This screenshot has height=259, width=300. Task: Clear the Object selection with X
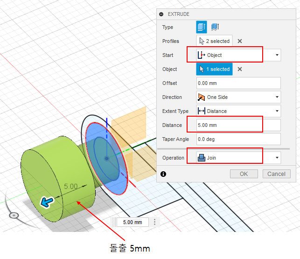pos(240,69)
